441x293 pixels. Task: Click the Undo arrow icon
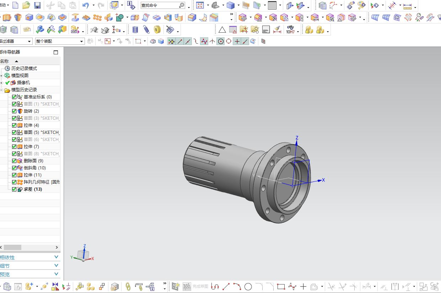coord(85,5)
